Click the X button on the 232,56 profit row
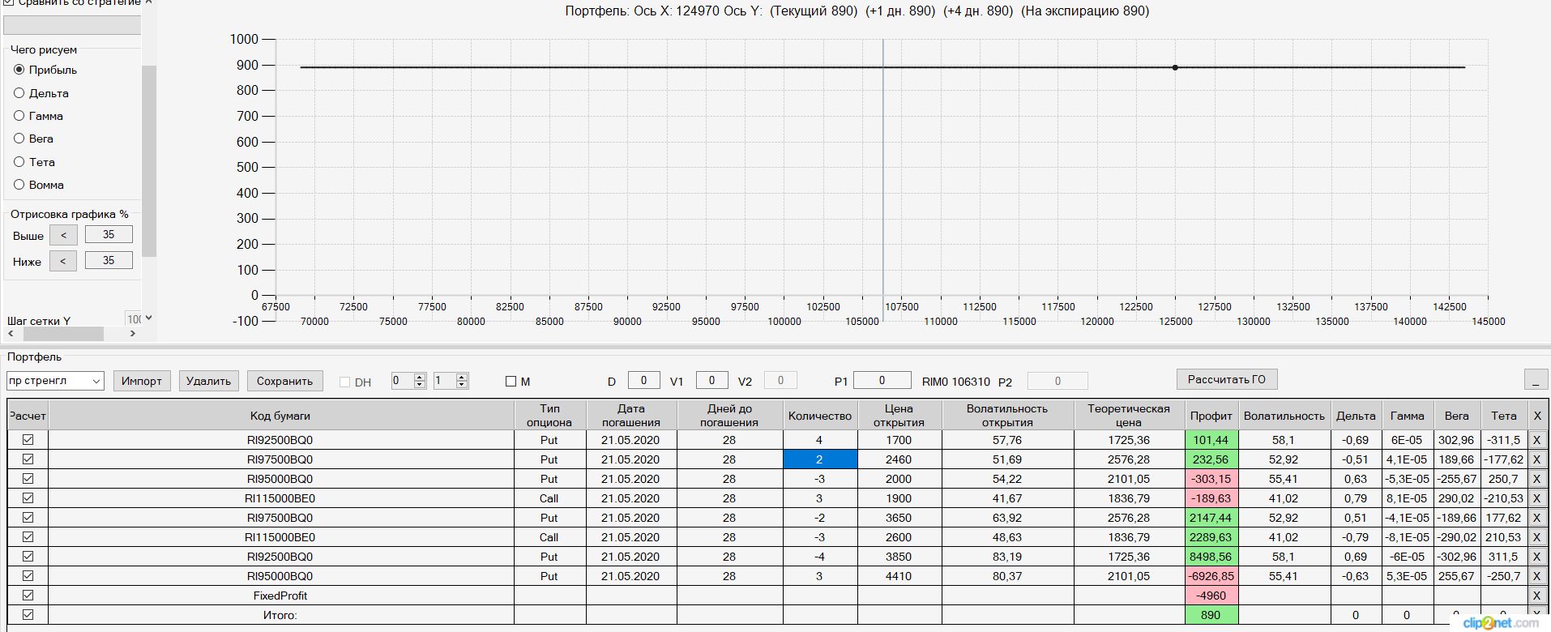This screenshot has height=632, width=1551. [x=1536, y=459]
